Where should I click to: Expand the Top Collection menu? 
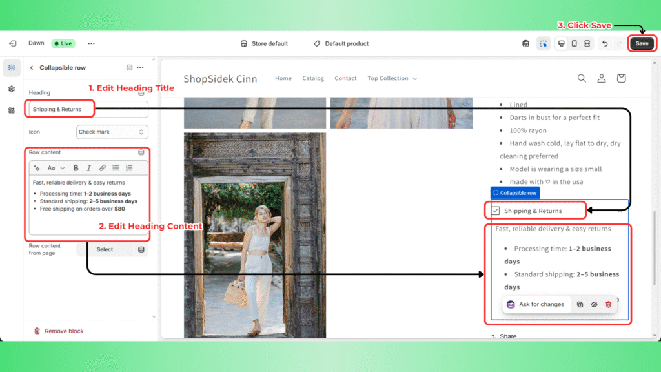392,78
